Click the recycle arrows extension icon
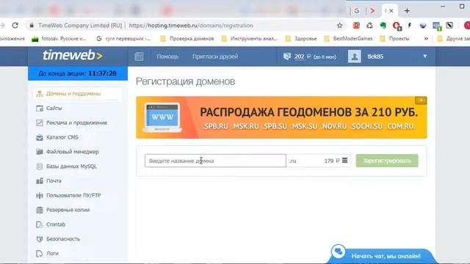The image size is (470, 264). point(369,26)
